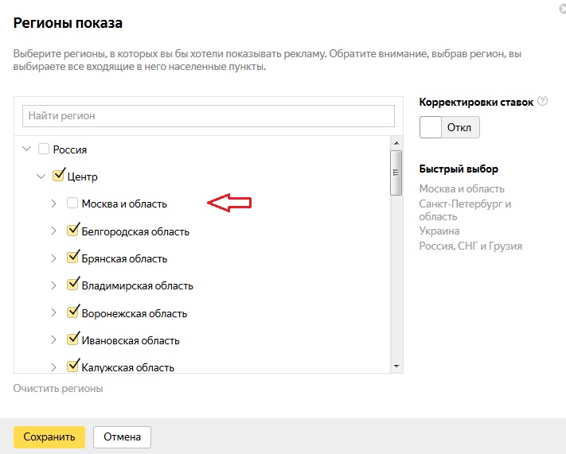Uncheck the Центр checkbox
This screenshot has height=454, width=566.
[58, 176]
